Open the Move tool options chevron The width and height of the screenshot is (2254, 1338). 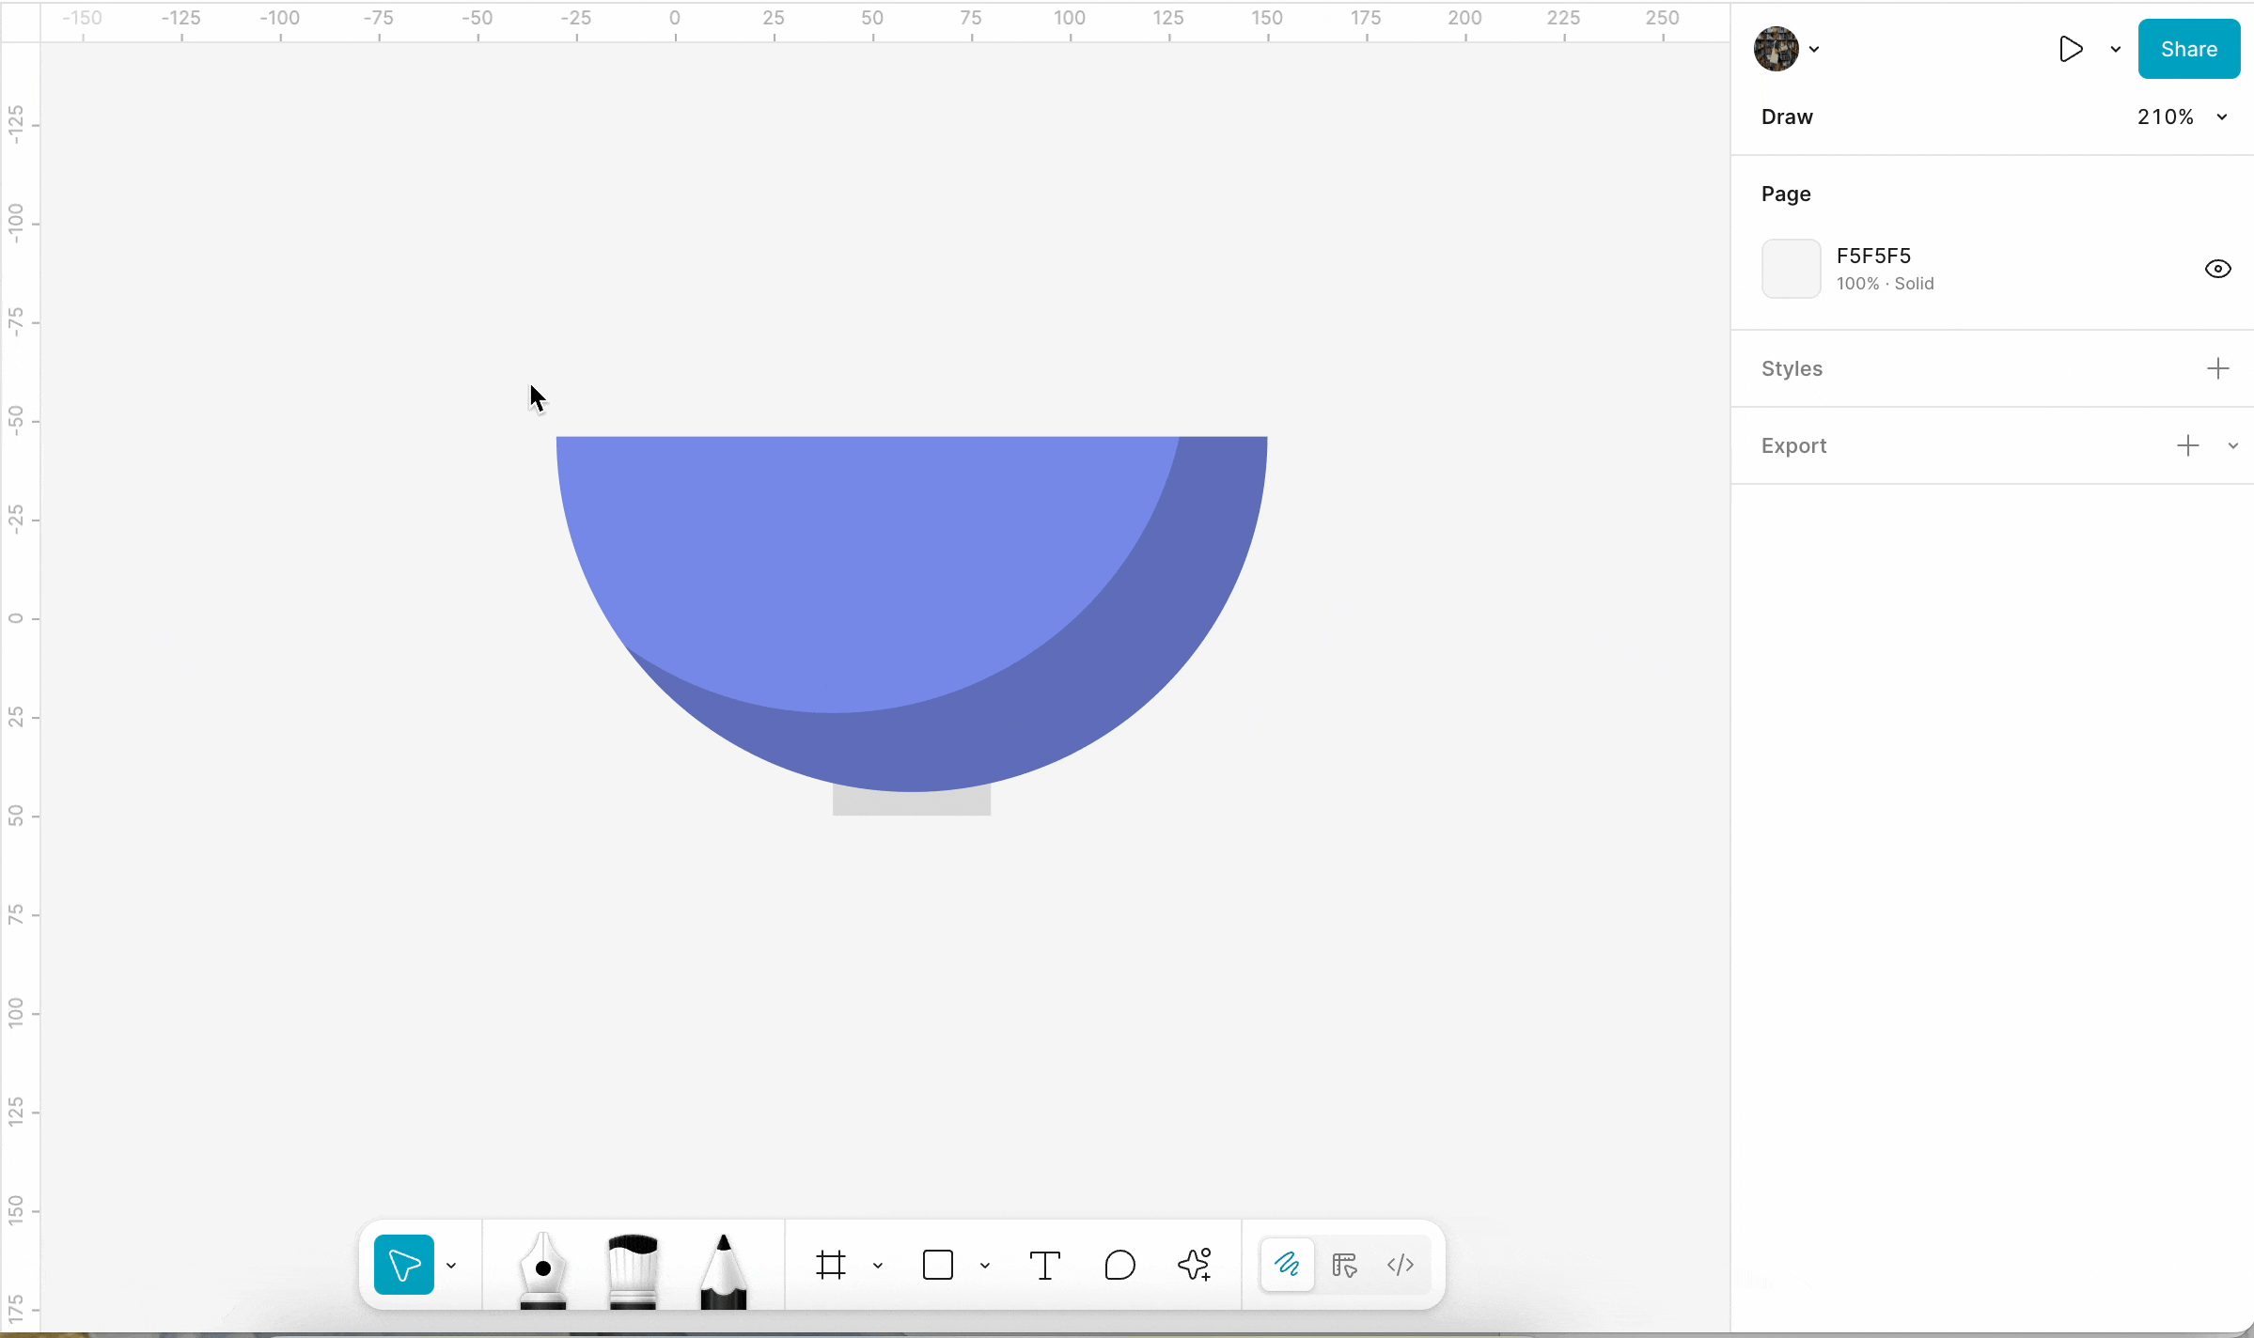click(x=451, y=1266)
